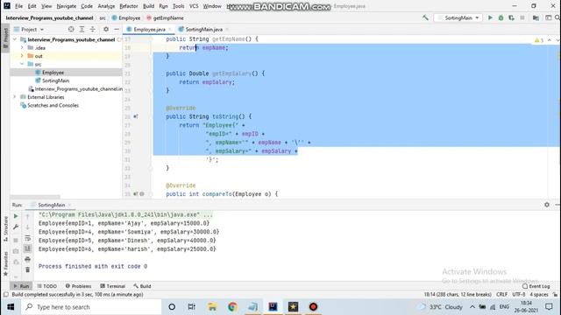Click the square Stop button in Run panel
This screenshot has width=561, height=315.
tap(16, 240)
